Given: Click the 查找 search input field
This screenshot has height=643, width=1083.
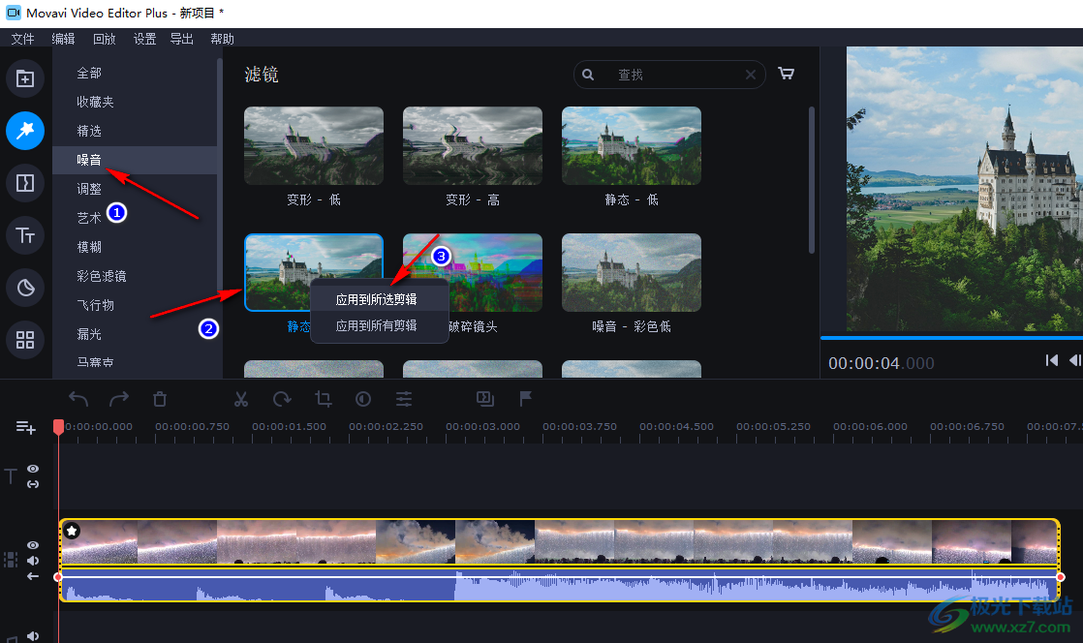Looking at the screenshot, I should tap(669, 75).
